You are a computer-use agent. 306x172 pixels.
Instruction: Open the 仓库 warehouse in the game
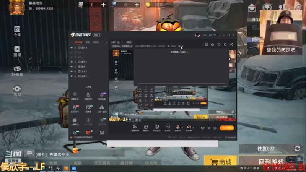(17, 31)
